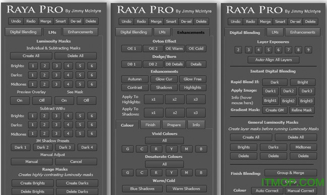Apply the OE Cold Orton effect
The image size is (327, 195).
click(196, 49)
